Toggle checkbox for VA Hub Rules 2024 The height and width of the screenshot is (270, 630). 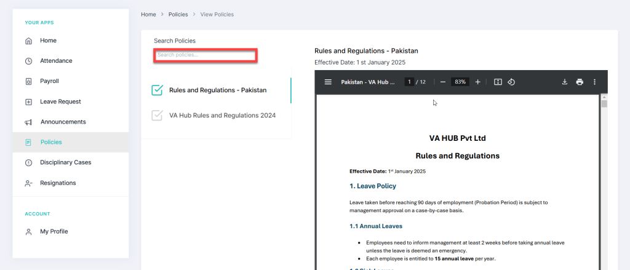click(x=157, y=115)
